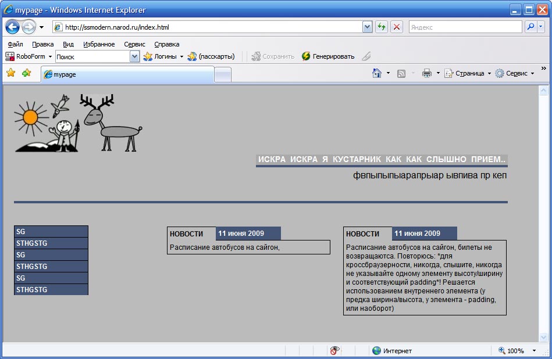
Task: Expand the zoom level dropdown arrow
Action: pyautogui.click(x=534, y=350)
